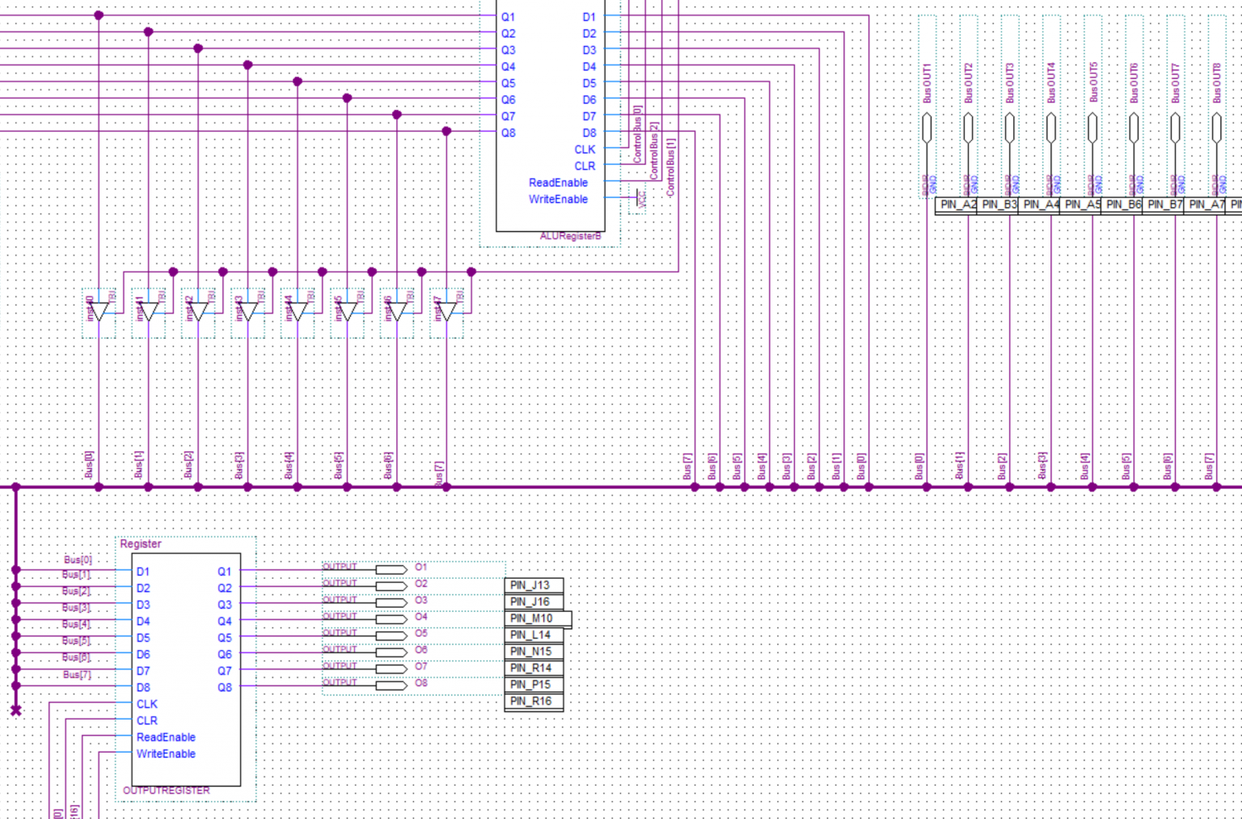Select the inst47 TRI buffer symbol
This screenshot has height=819, width=1242.
(446, 310)
